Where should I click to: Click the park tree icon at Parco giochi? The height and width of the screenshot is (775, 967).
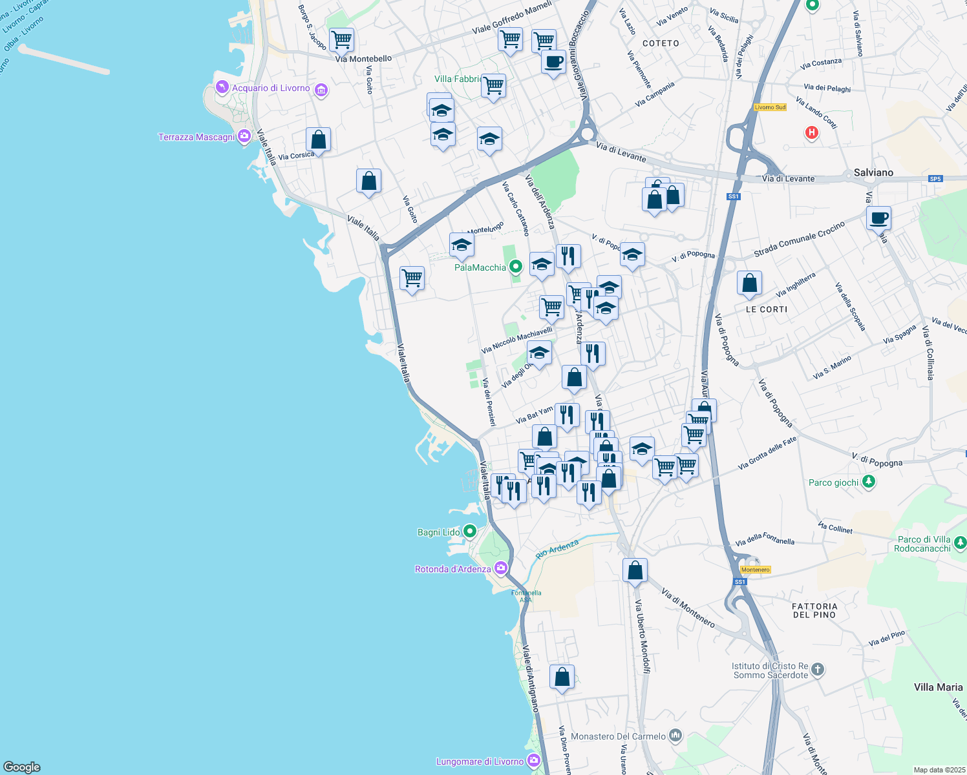pos(869,481)
